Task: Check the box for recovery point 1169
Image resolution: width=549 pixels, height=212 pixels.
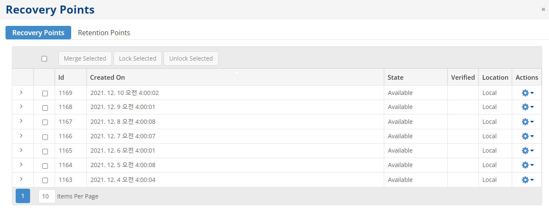Action: tap(45, 94)
